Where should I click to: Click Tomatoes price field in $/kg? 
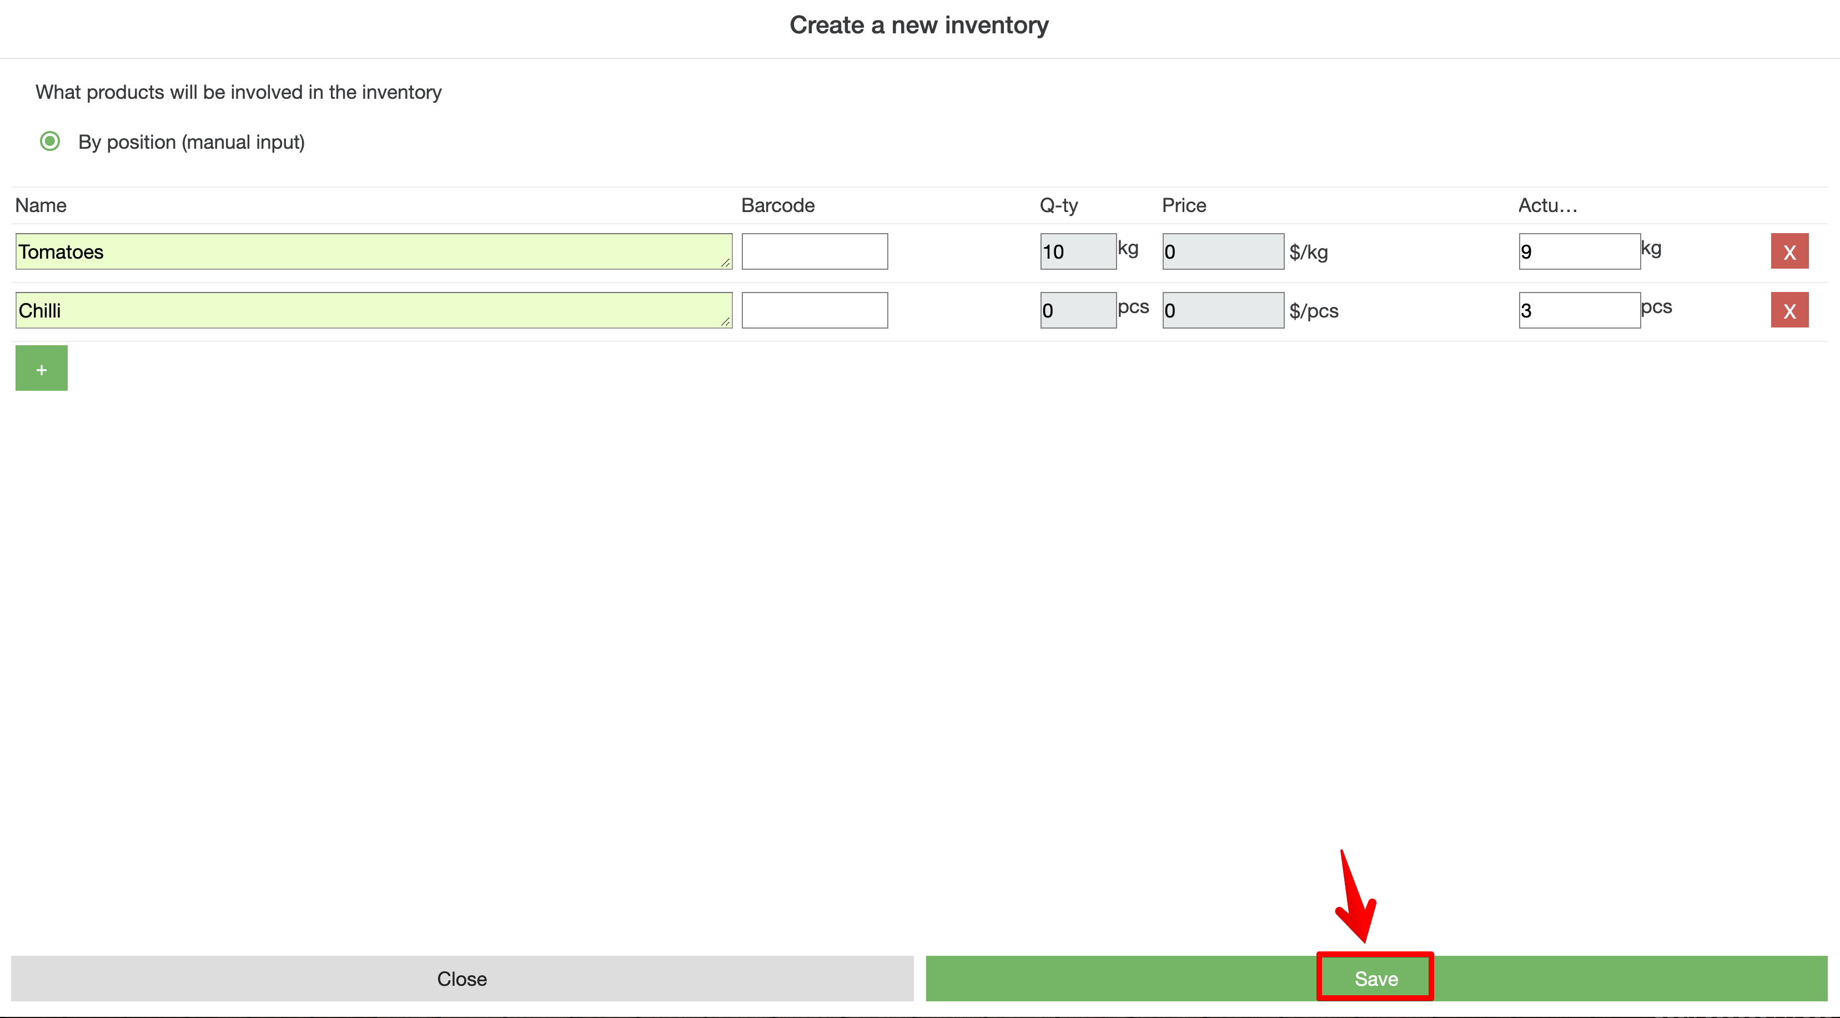1222,251
